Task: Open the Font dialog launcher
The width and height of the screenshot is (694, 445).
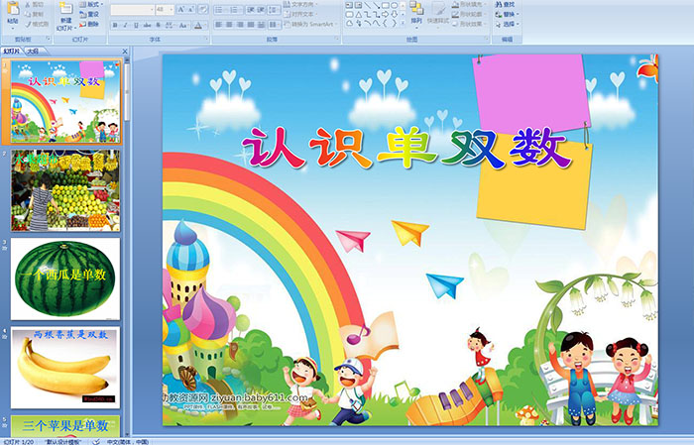Action: click(206, 40)
